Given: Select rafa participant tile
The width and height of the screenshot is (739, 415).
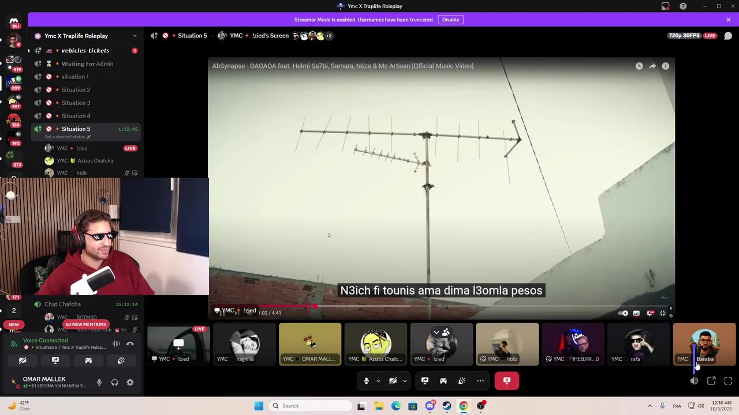Looking at the screenshot, I should 639,344.
